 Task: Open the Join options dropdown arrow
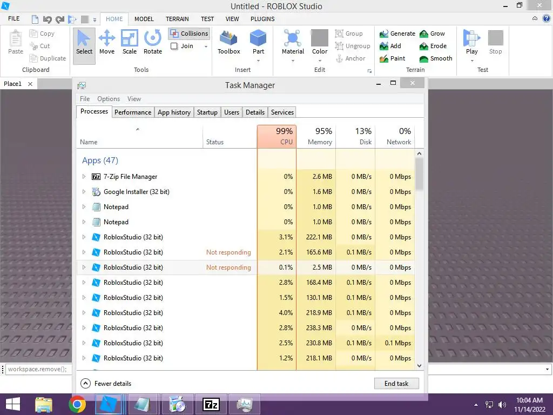(206, 46)
